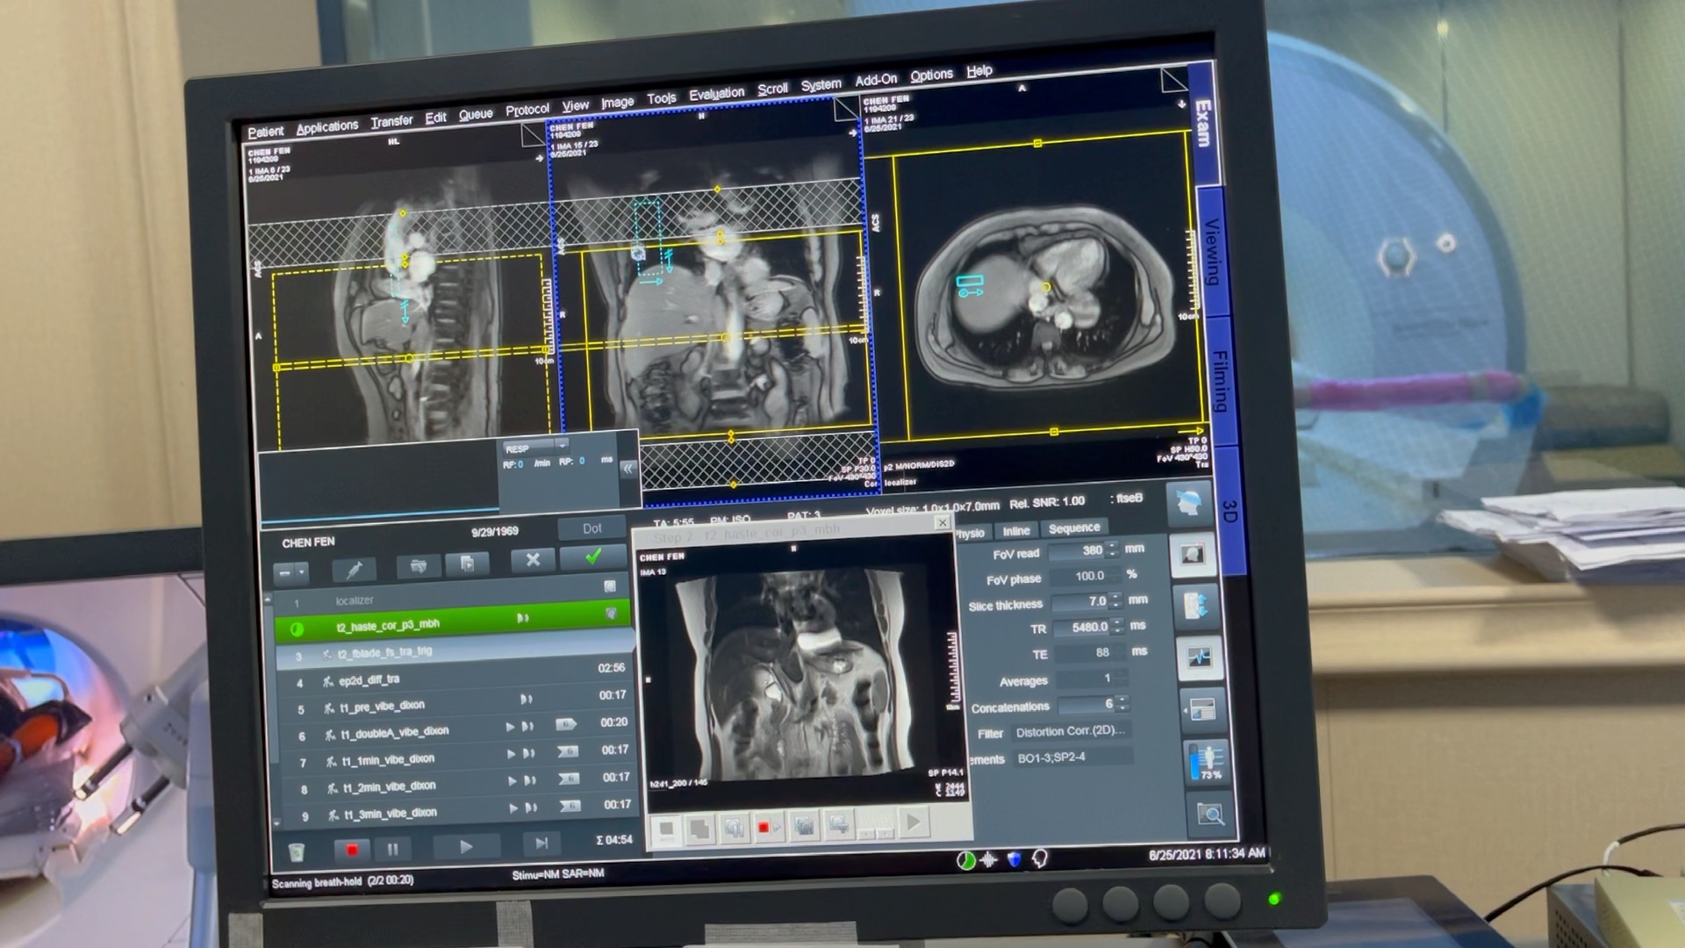Open the patient browser magnifier icon
This screenshot has height=948, width=1685.
[x=1210, y=815]
